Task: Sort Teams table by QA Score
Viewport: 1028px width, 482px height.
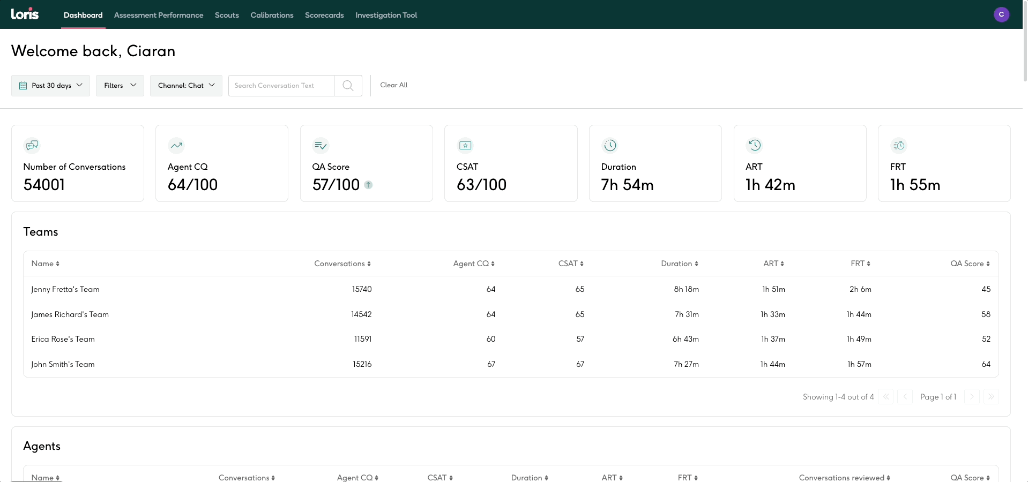Action: click(970, 263)
